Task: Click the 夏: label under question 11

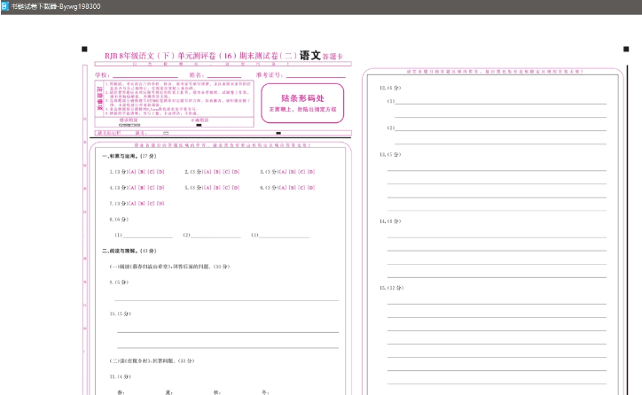Action: (x=168, y=392)
